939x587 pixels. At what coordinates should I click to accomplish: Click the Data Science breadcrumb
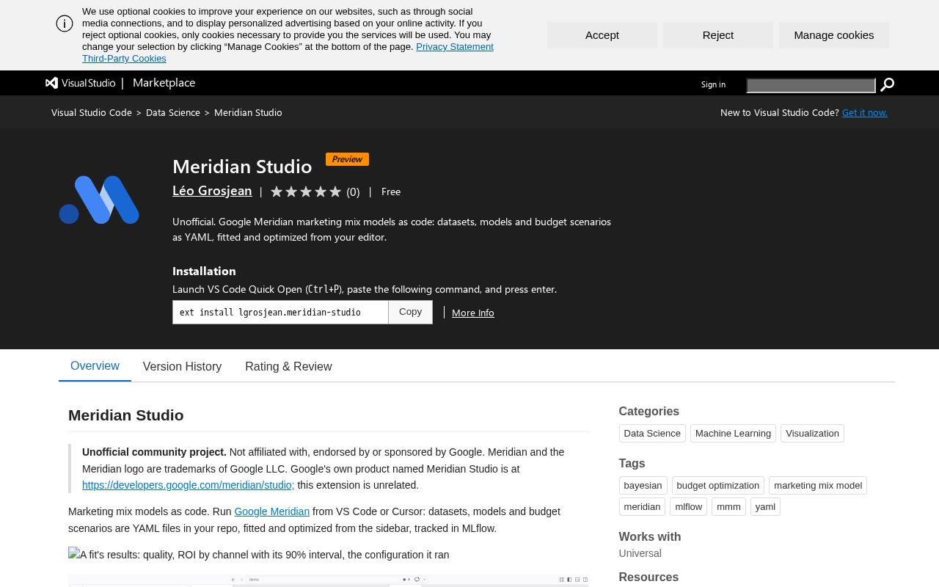point(173,112)
